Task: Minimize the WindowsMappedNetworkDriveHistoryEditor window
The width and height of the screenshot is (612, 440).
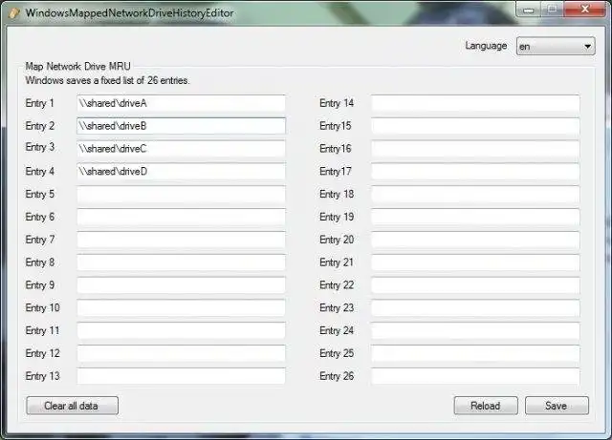Action: coord(528,10)
